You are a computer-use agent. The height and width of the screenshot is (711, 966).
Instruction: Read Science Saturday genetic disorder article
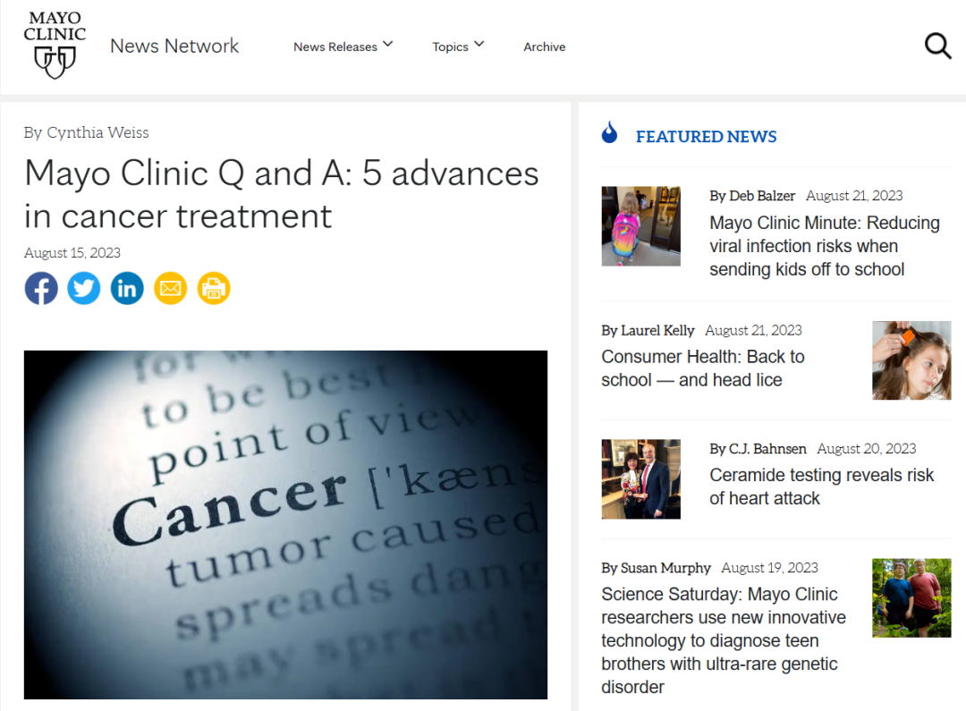tap(724, 640)
